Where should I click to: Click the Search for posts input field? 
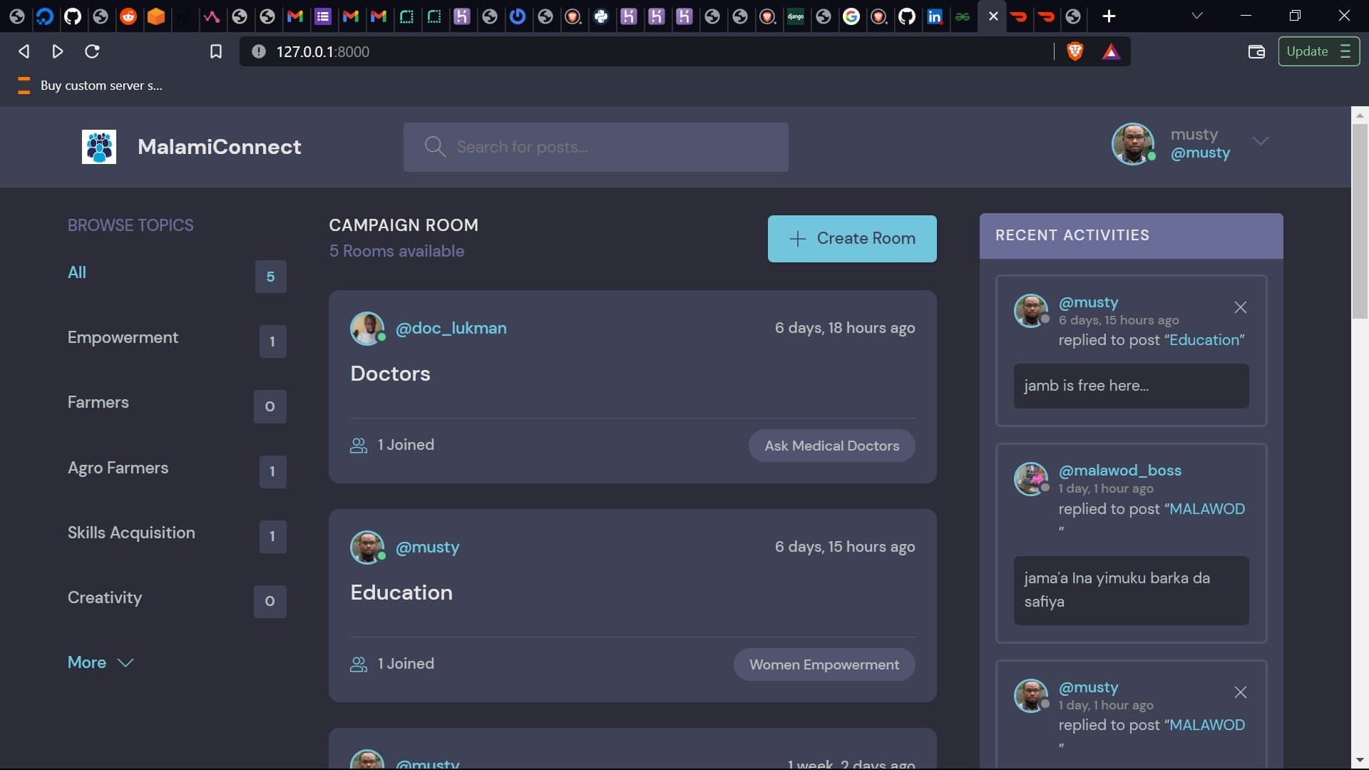coord(595,147)
